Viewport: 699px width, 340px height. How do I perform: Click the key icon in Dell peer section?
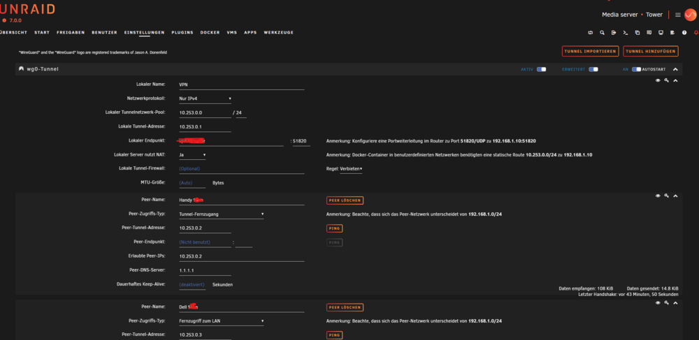coord(666,302)
